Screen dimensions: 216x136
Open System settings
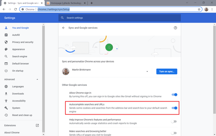[16, 108]
